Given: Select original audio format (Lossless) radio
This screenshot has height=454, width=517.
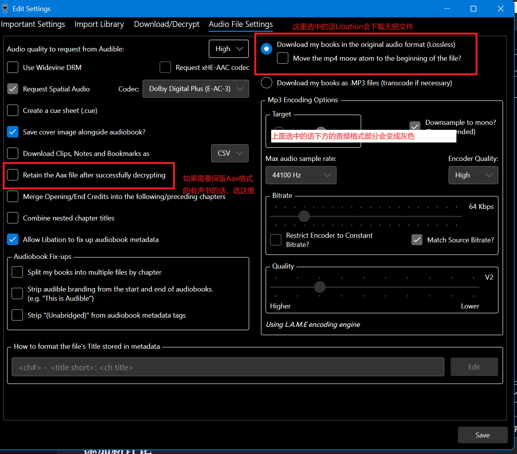Looking at the screenshot, I should point(267,49).
